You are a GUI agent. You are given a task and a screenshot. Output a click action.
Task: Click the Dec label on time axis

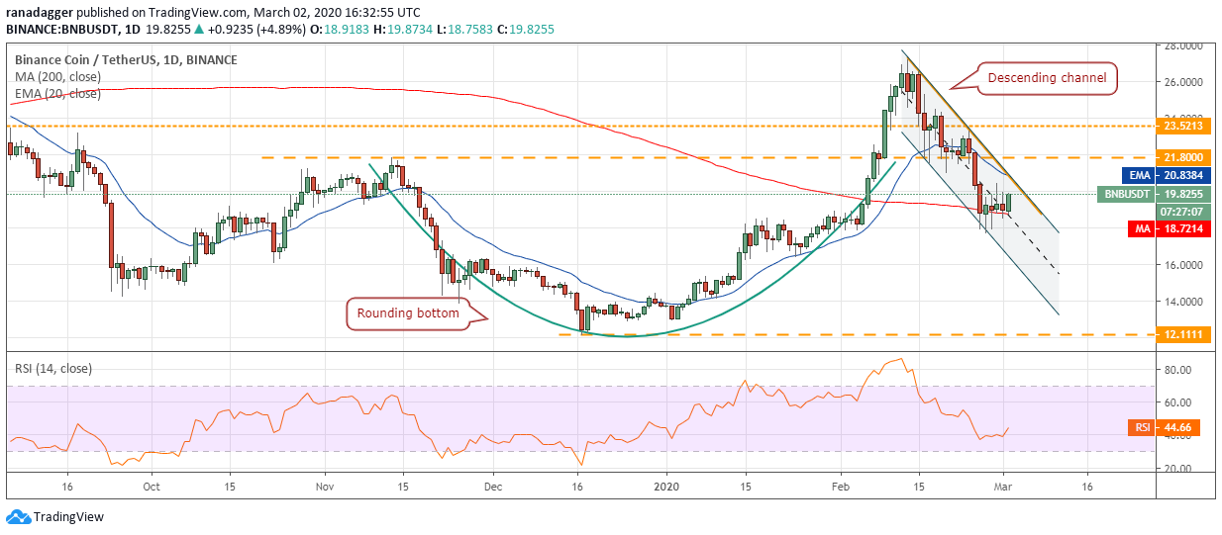[493, 488]
